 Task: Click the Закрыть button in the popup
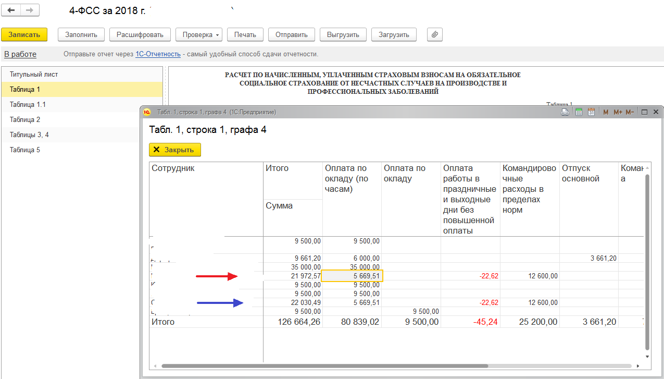point(174,150)
